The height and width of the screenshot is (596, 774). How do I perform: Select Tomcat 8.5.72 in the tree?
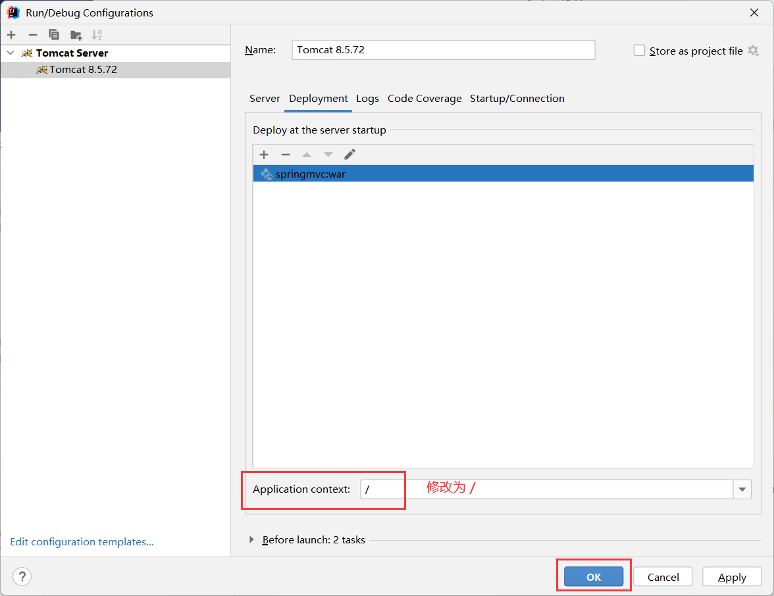click(116, 70)
